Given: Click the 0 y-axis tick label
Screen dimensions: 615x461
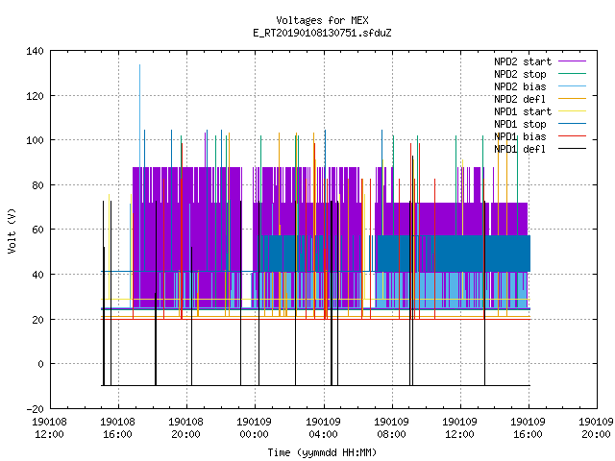Looking at the screenshot, I should [x=40, y=364].
